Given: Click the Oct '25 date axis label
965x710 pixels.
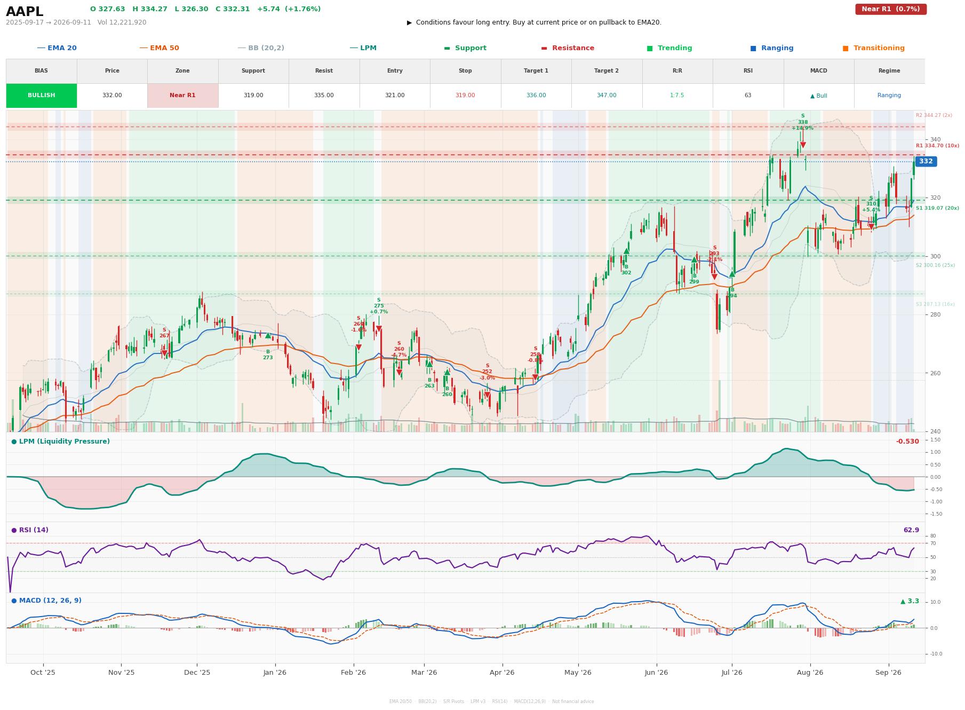Looking at the screenshot, I should (x=43, y=673).
